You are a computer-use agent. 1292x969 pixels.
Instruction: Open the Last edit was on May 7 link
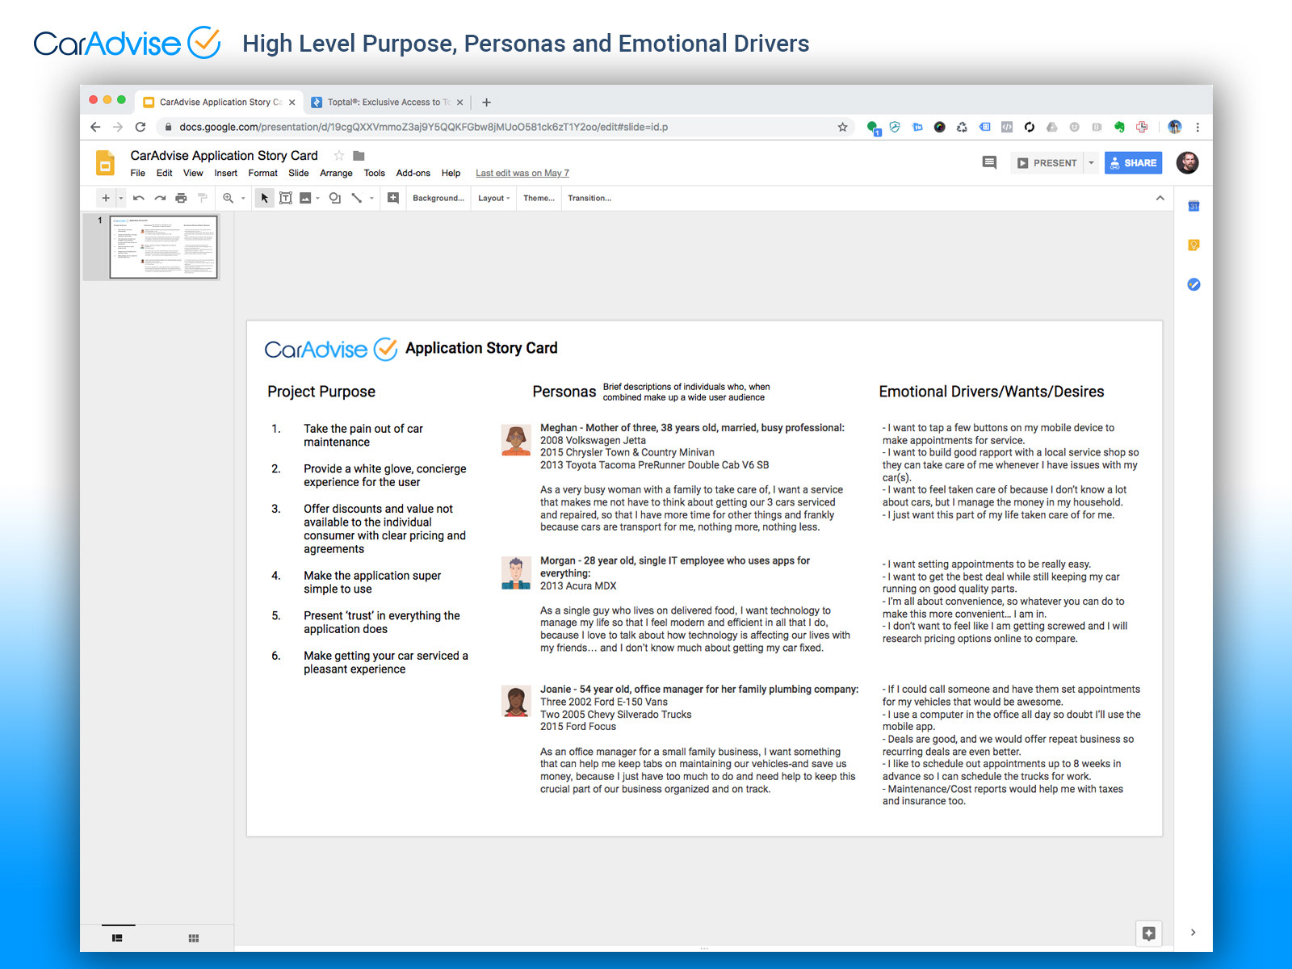[522, 173]
